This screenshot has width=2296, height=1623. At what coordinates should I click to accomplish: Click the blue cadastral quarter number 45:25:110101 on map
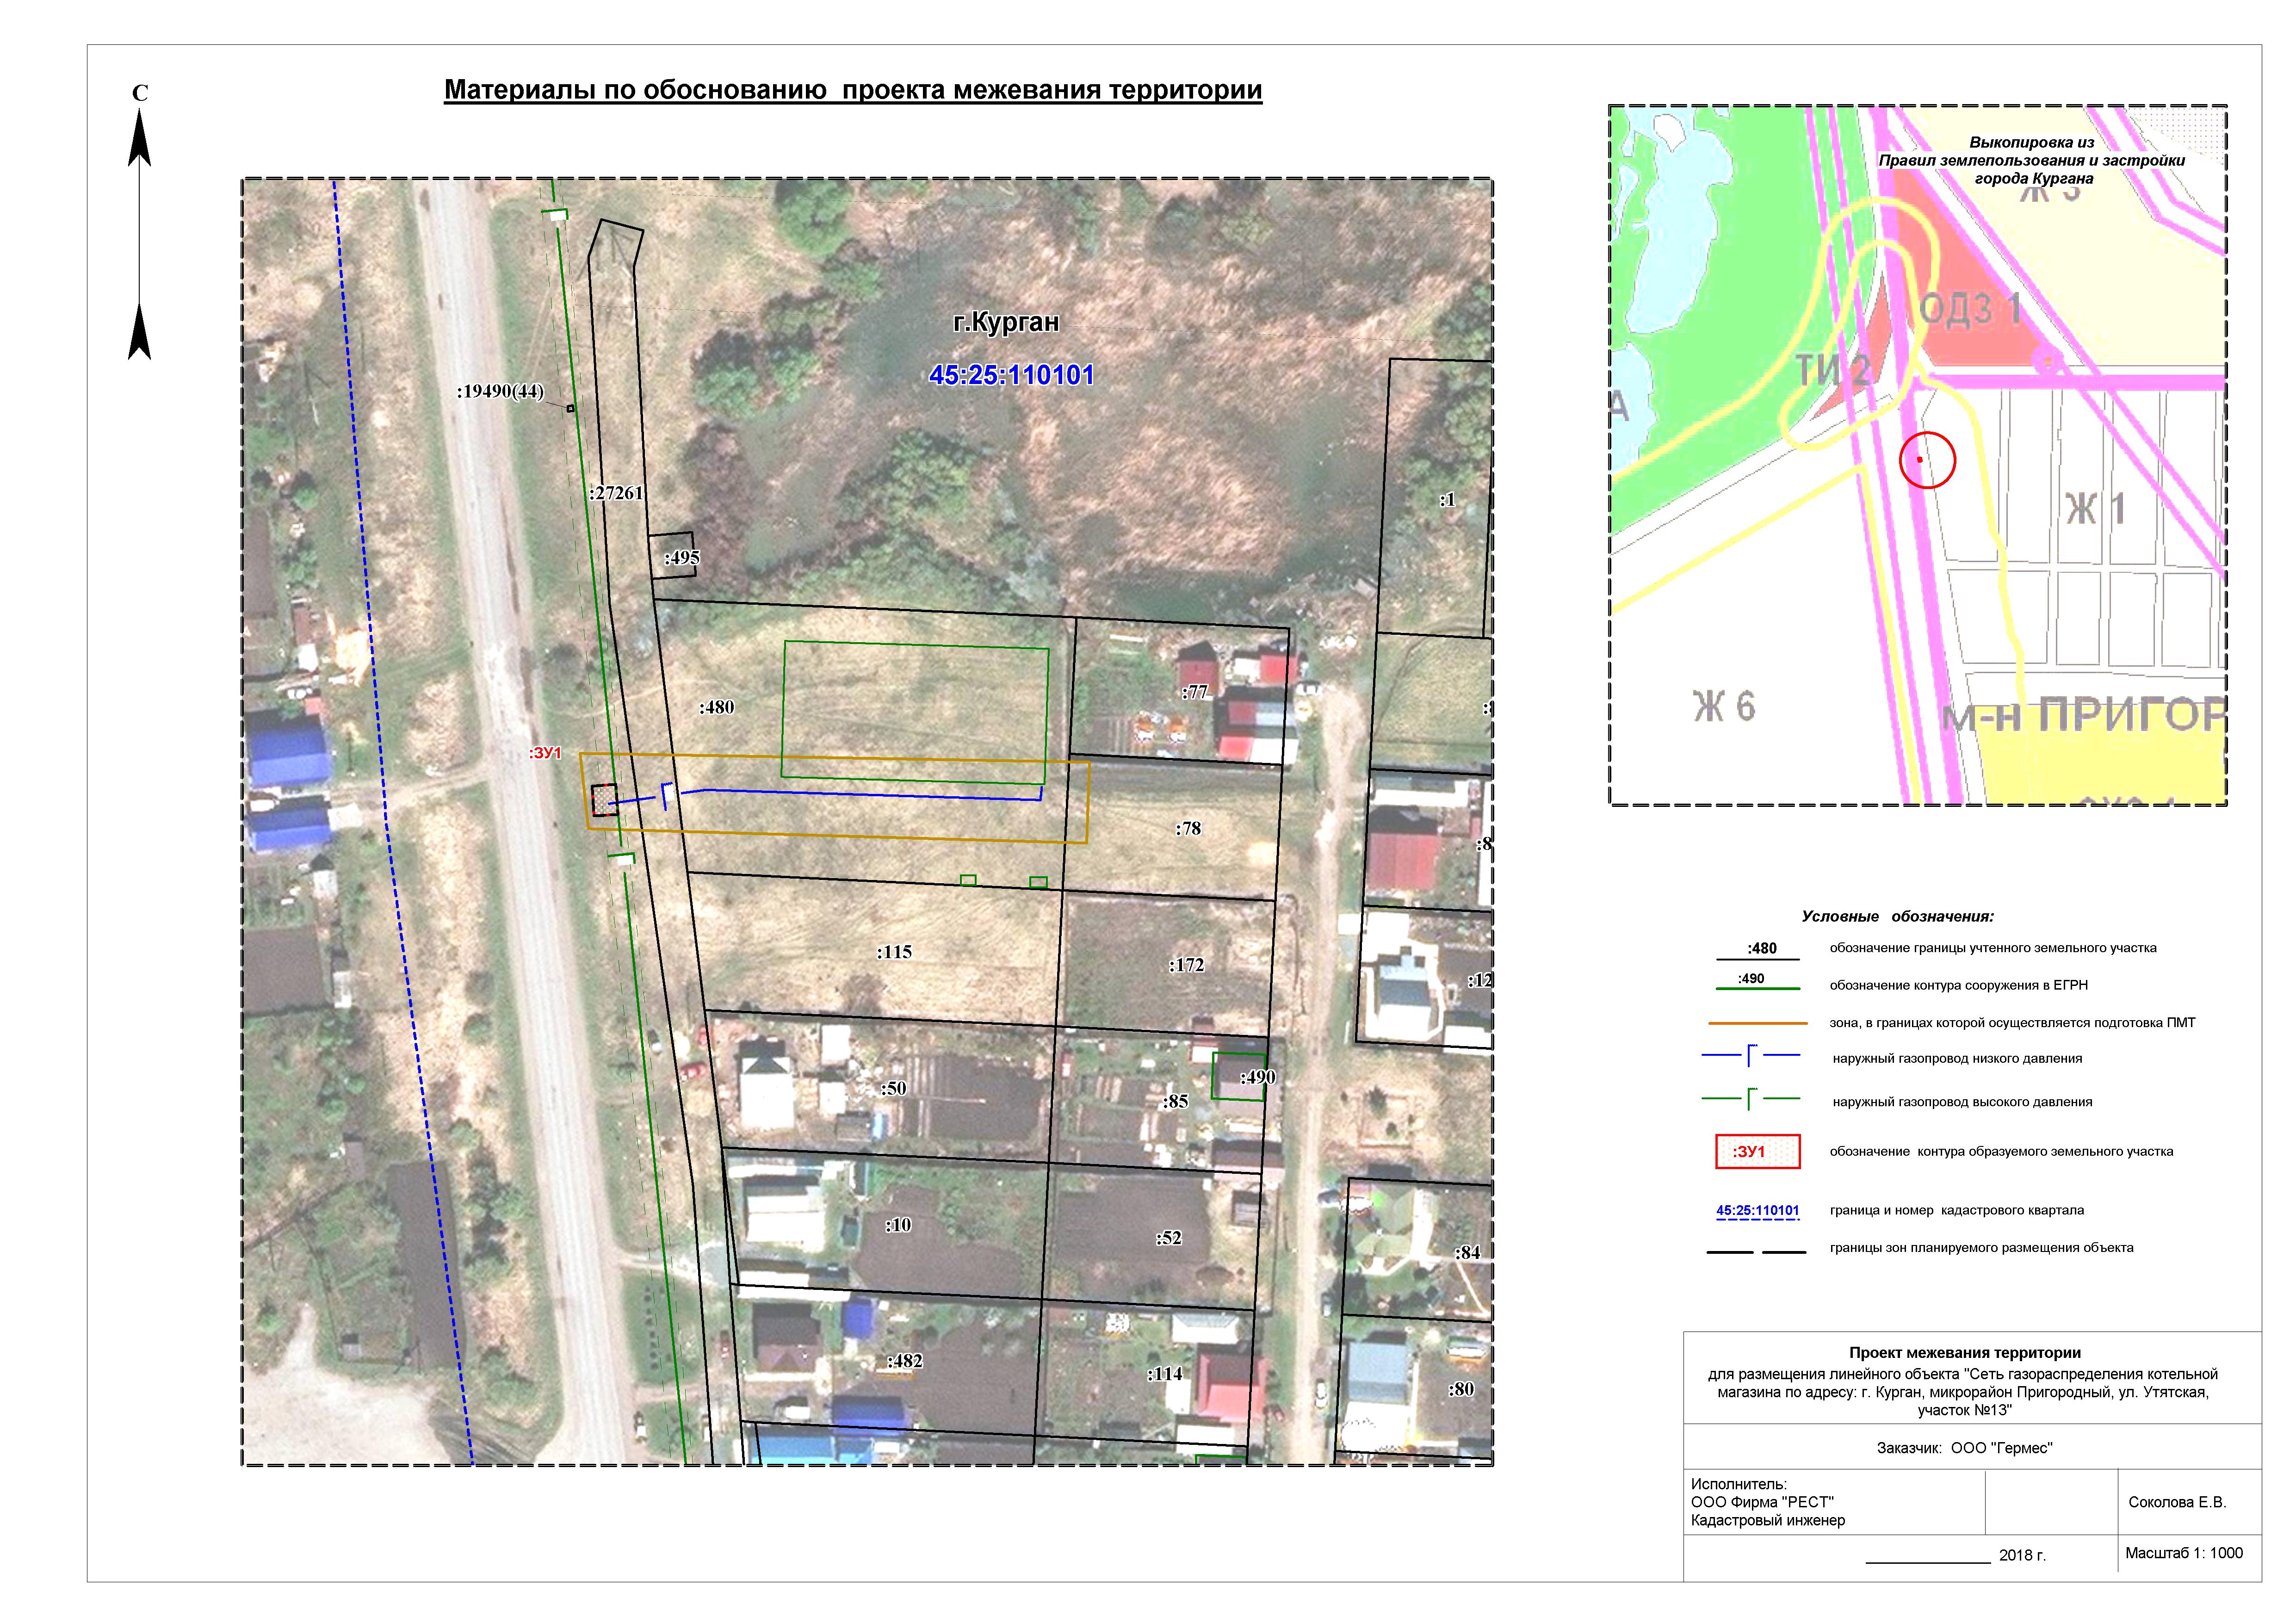1011,375
